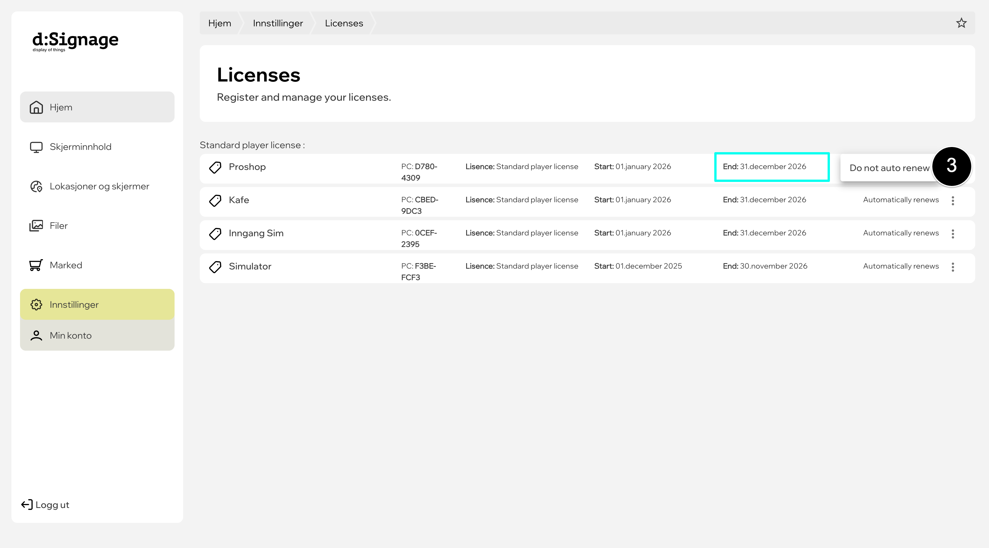989x548 pixels.
Task: Go to Hjem in the sidebar
Action: coord(97,107)
